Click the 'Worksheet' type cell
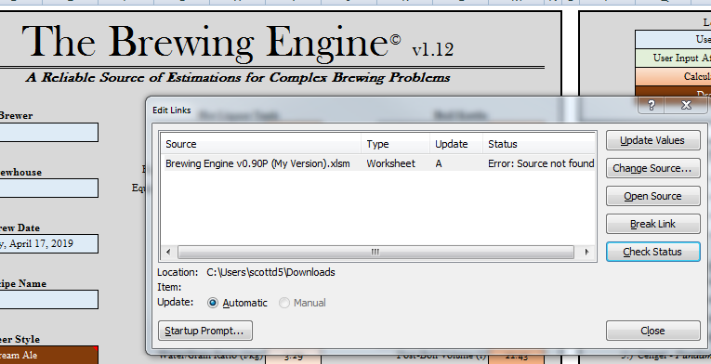This screenshot has height=364, width=711. coord(391,163)
